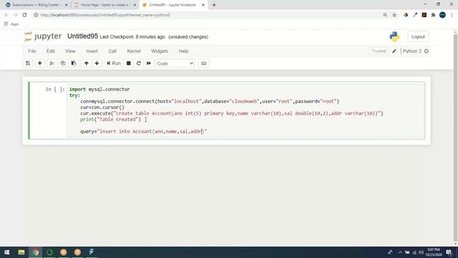This screenshot has height=258, width=458.
Task: Click the taskbar clock showing 5:07 PM
Action: [x=434, y=252]
